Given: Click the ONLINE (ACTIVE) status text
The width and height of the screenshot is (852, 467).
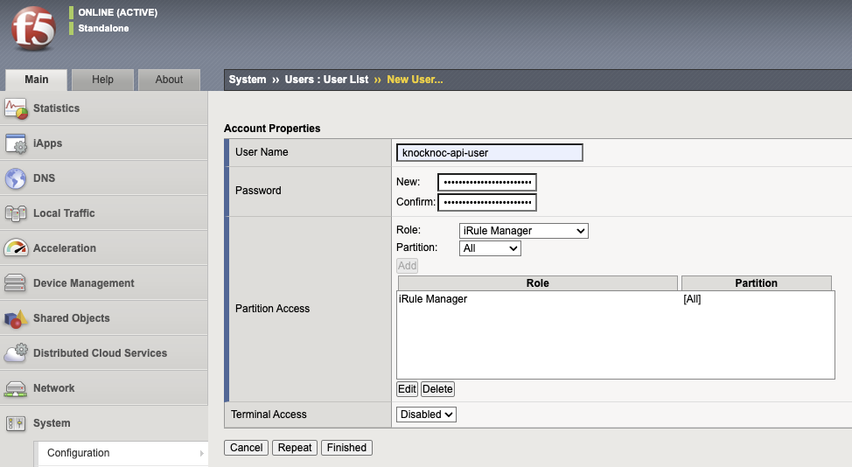Looking at the screenshot, I should [118, 12].
